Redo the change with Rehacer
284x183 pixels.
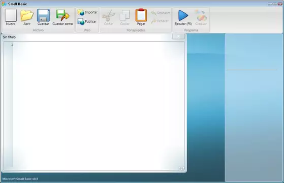click(x=160, y=21)
